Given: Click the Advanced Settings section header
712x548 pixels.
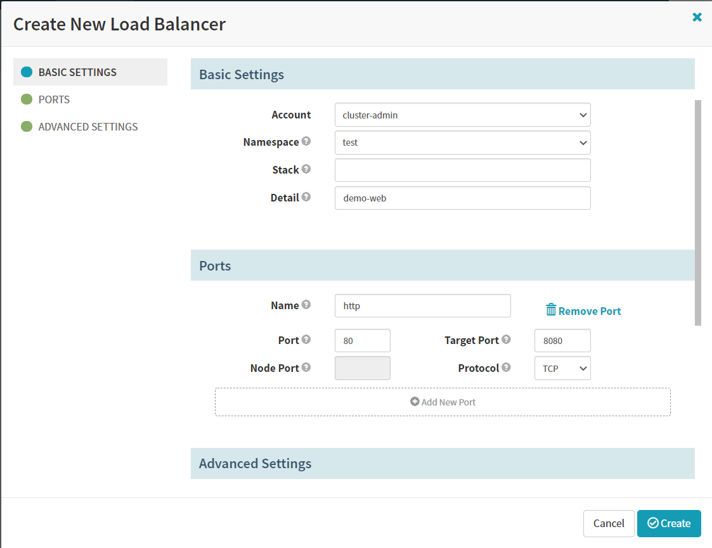Looking at the screenshot, I should pos(443,463).
